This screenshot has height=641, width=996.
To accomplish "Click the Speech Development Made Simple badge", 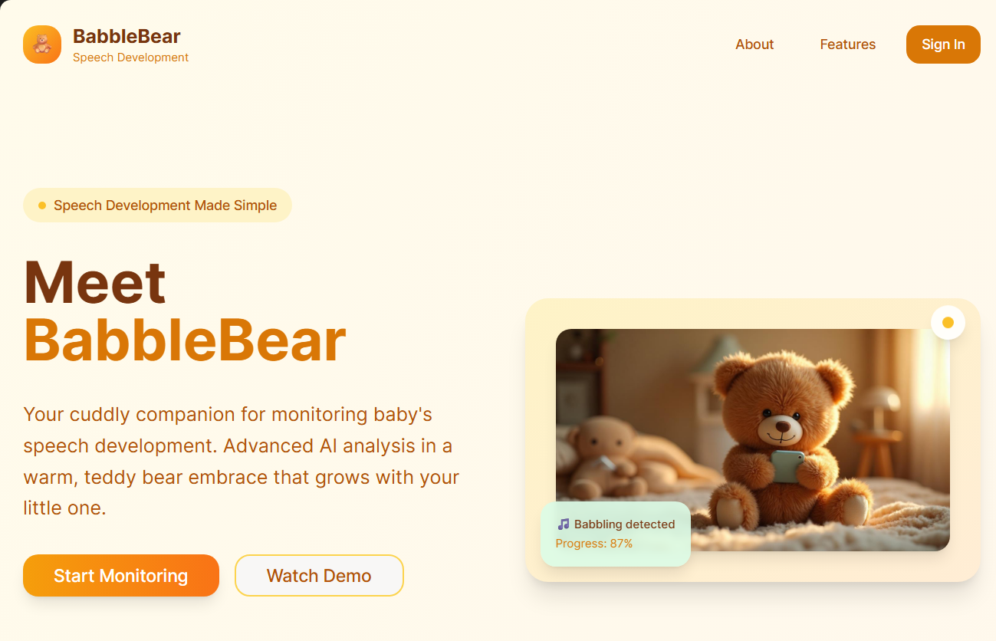I will [157, 205].
